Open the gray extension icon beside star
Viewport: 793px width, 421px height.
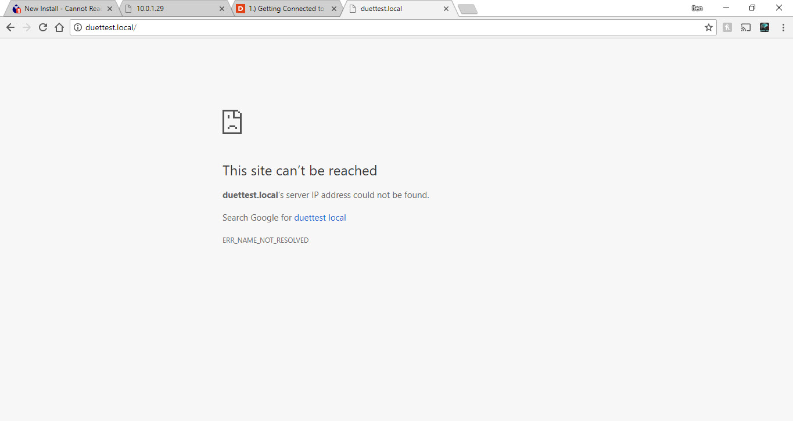pyautogui.click(x=727, y=27)
